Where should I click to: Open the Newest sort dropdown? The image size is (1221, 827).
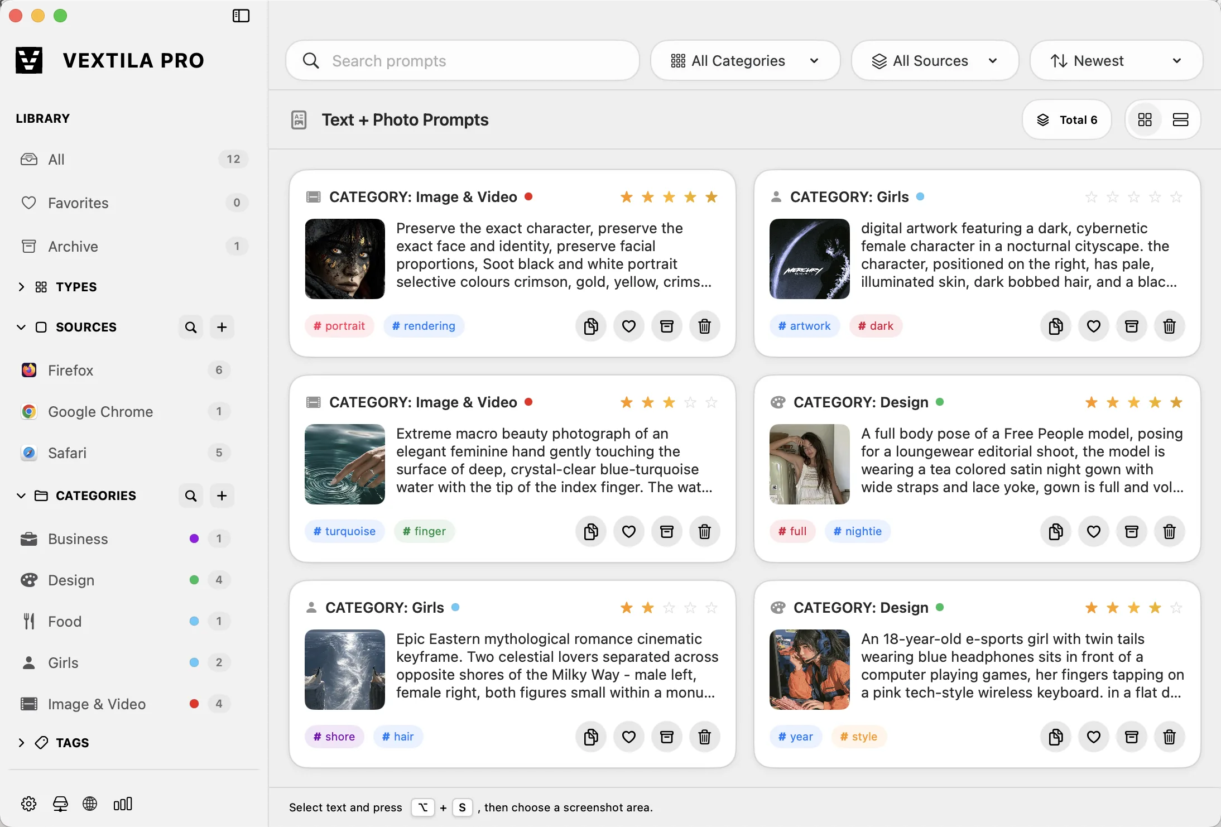(1116, 60)
